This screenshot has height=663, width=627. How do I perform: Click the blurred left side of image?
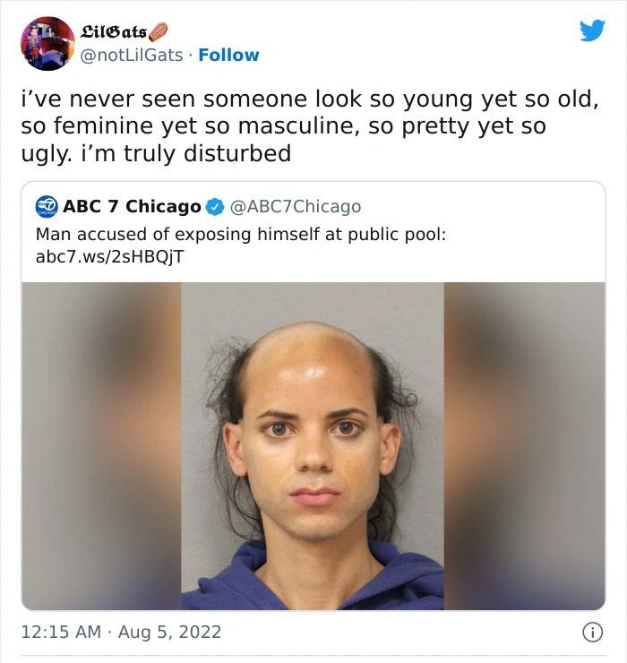click(x=101, y=446)
